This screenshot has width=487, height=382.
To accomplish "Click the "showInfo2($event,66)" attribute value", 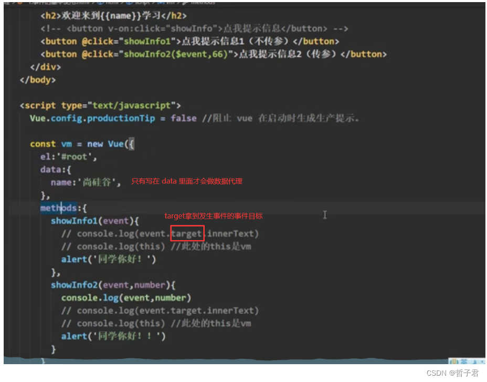I will click(176, 54).
